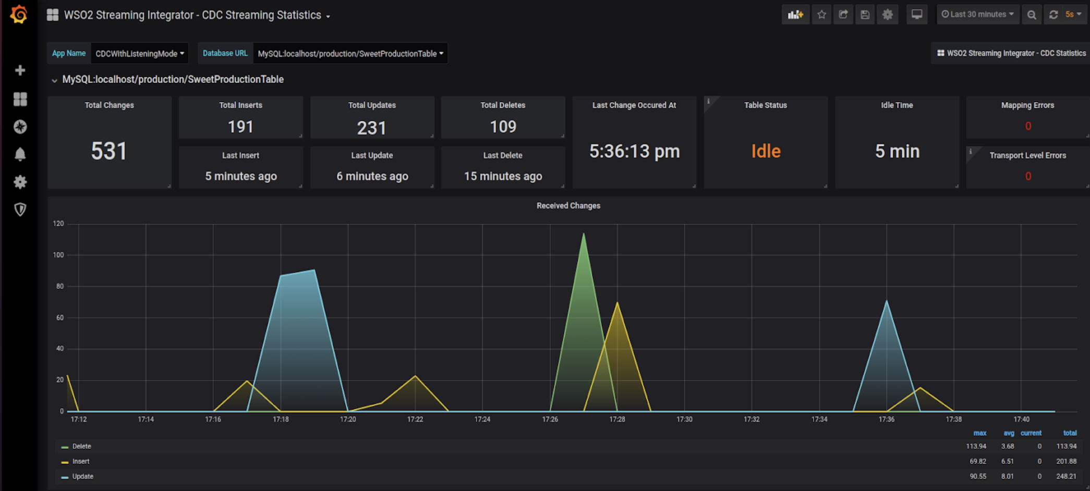Click the Table Status info corner icon
Screen dimensions: 1090x491
pos(708,101)
